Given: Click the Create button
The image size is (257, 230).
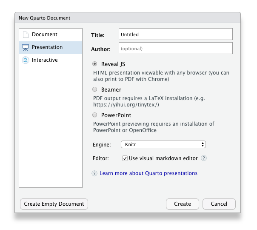Looking at the screenshot, I should 183,204.
